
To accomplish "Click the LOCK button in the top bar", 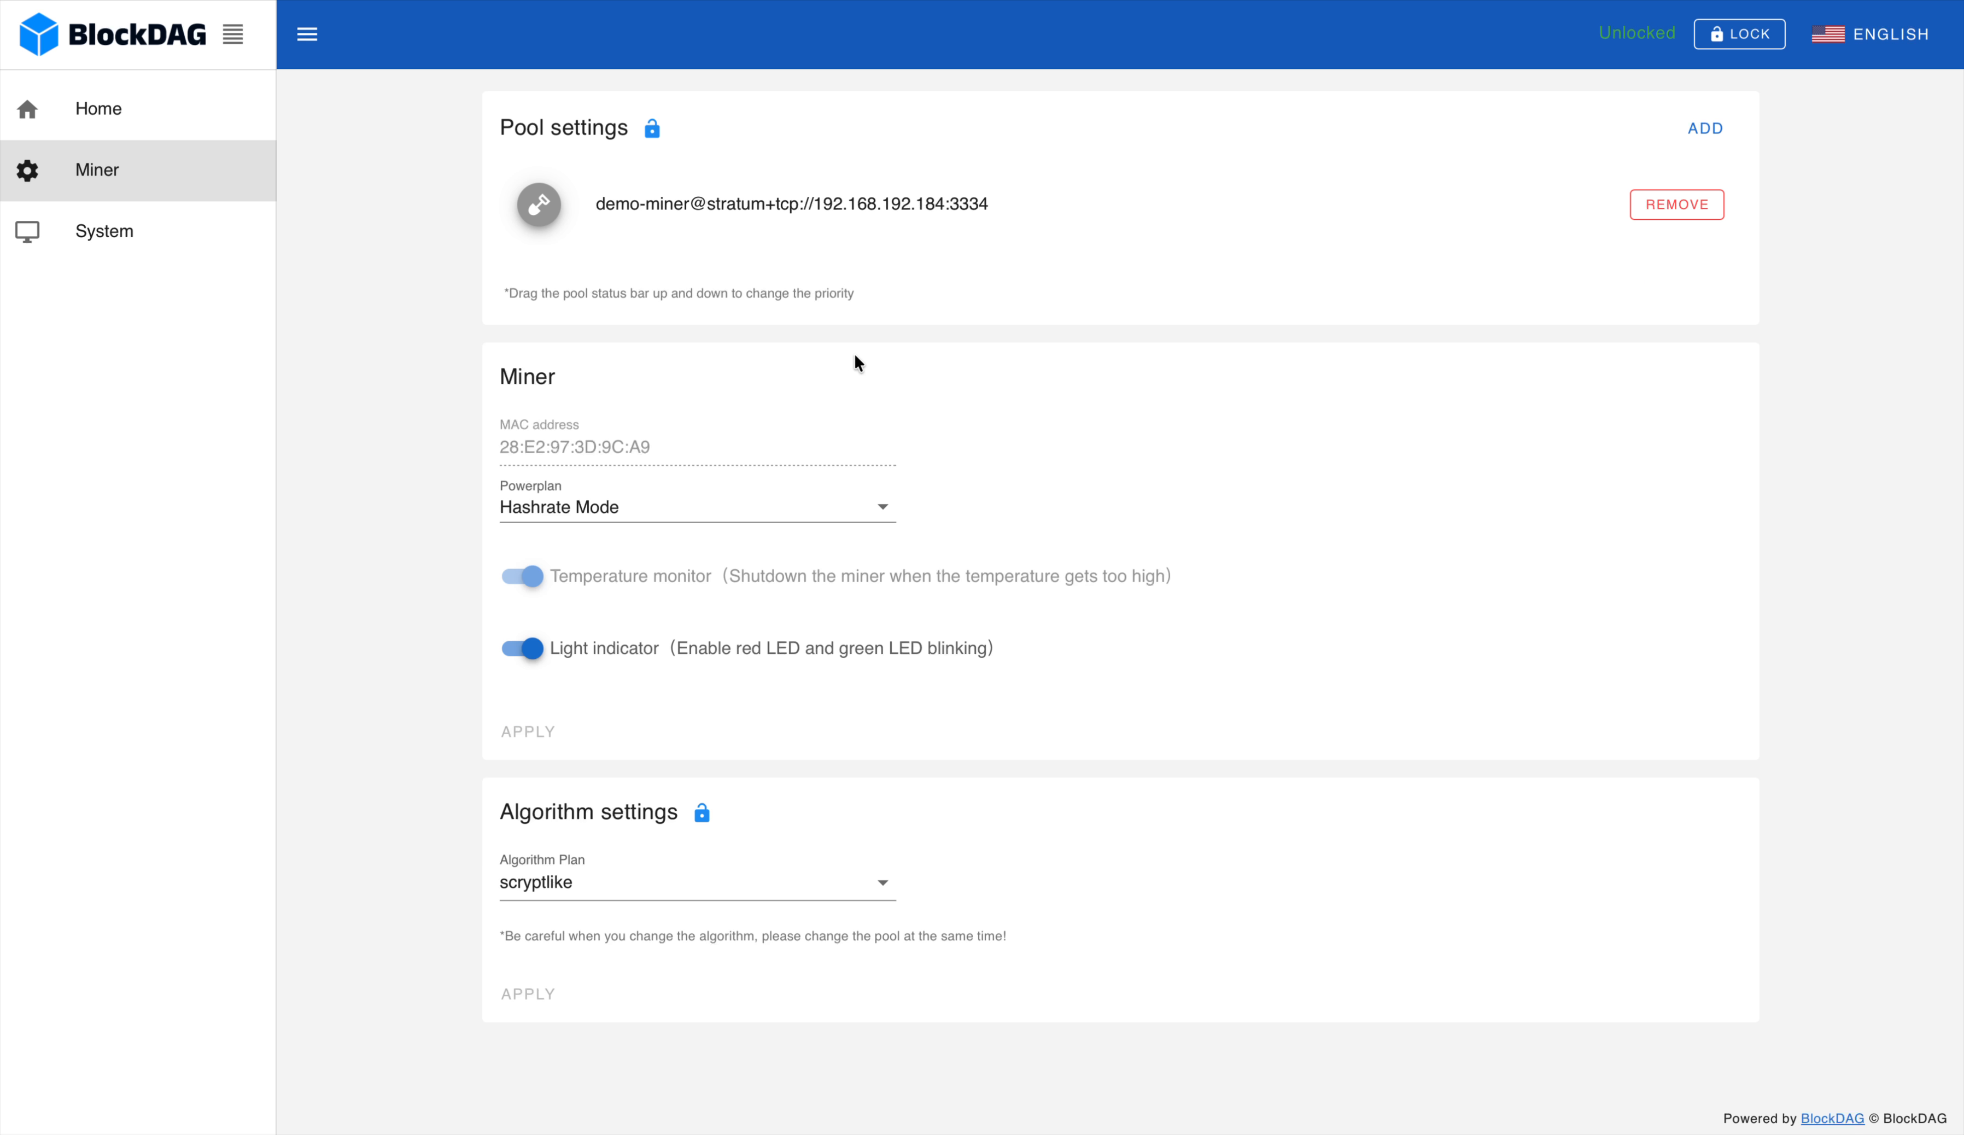I will [x=1739, y=33].
